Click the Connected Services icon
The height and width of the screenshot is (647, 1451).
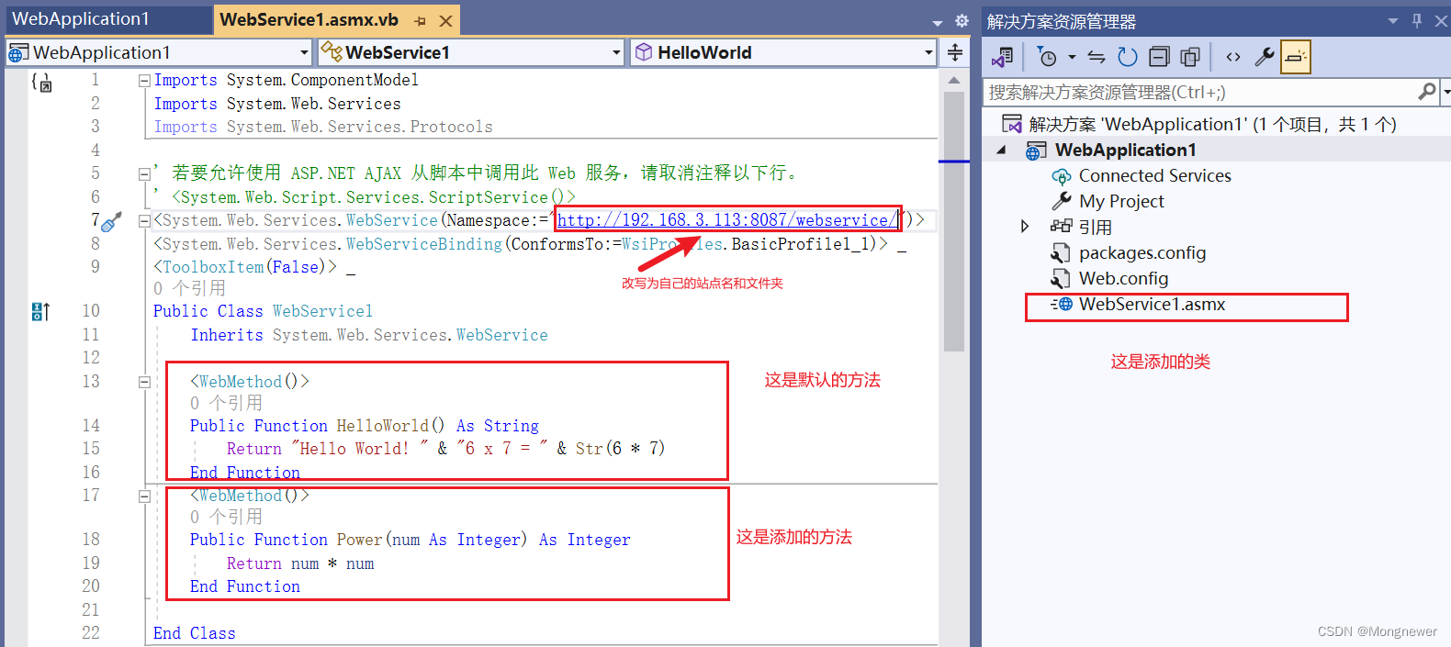point(1062,176)
